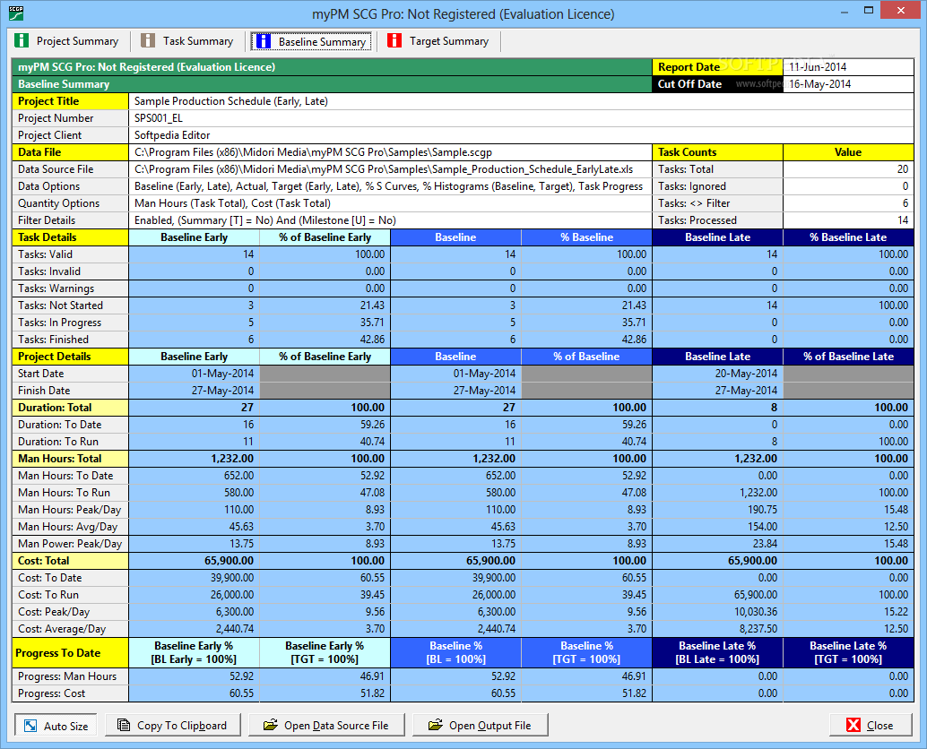Image resolution: width=927 pixels, height=749 pixels.
Task: Select the Baseline Summary tab
Action: (x=312, y=41)
